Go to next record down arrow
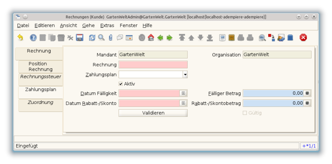The width and height of the screenshot is (332, 164). click(x=200, y=38)
